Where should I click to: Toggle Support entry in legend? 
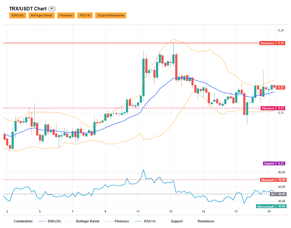[177, 221]
